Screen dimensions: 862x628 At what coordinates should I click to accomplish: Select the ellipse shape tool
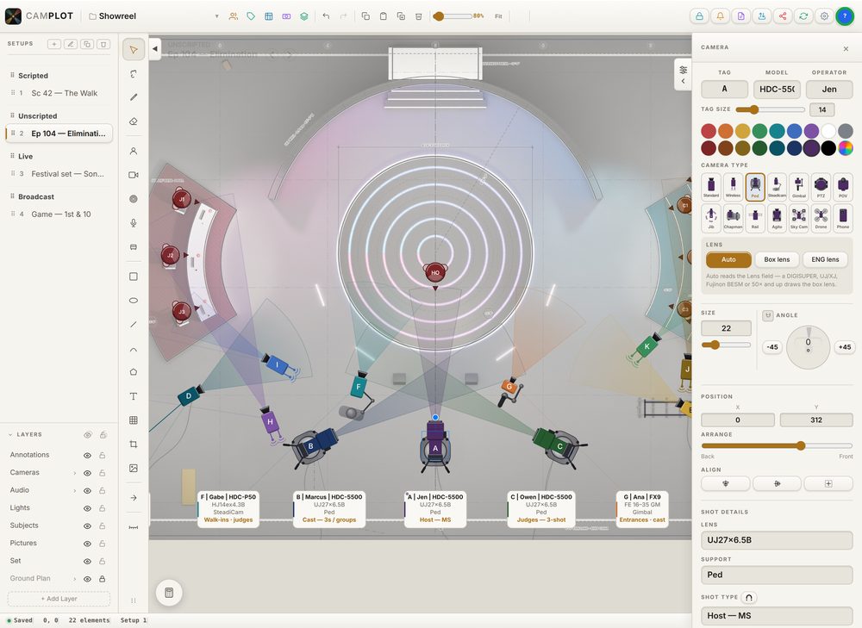134,301
